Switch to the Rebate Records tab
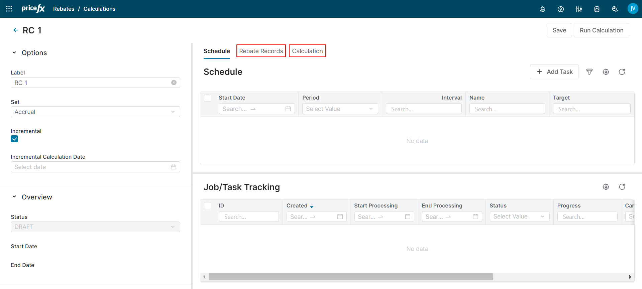642x289 pixels. tap(261, 51)
